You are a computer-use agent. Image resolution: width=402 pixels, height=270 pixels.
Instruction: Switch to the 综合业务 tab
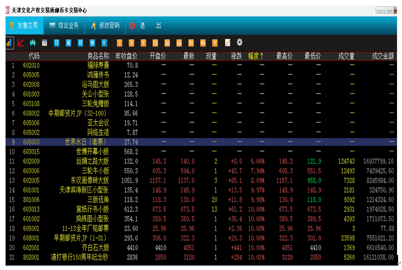(x=64, y=25)
